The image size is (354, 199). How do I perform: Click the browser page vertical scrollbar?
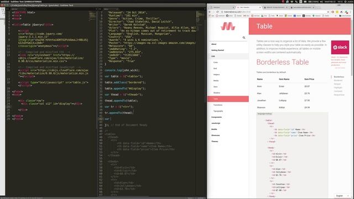(x=352, y=48)
